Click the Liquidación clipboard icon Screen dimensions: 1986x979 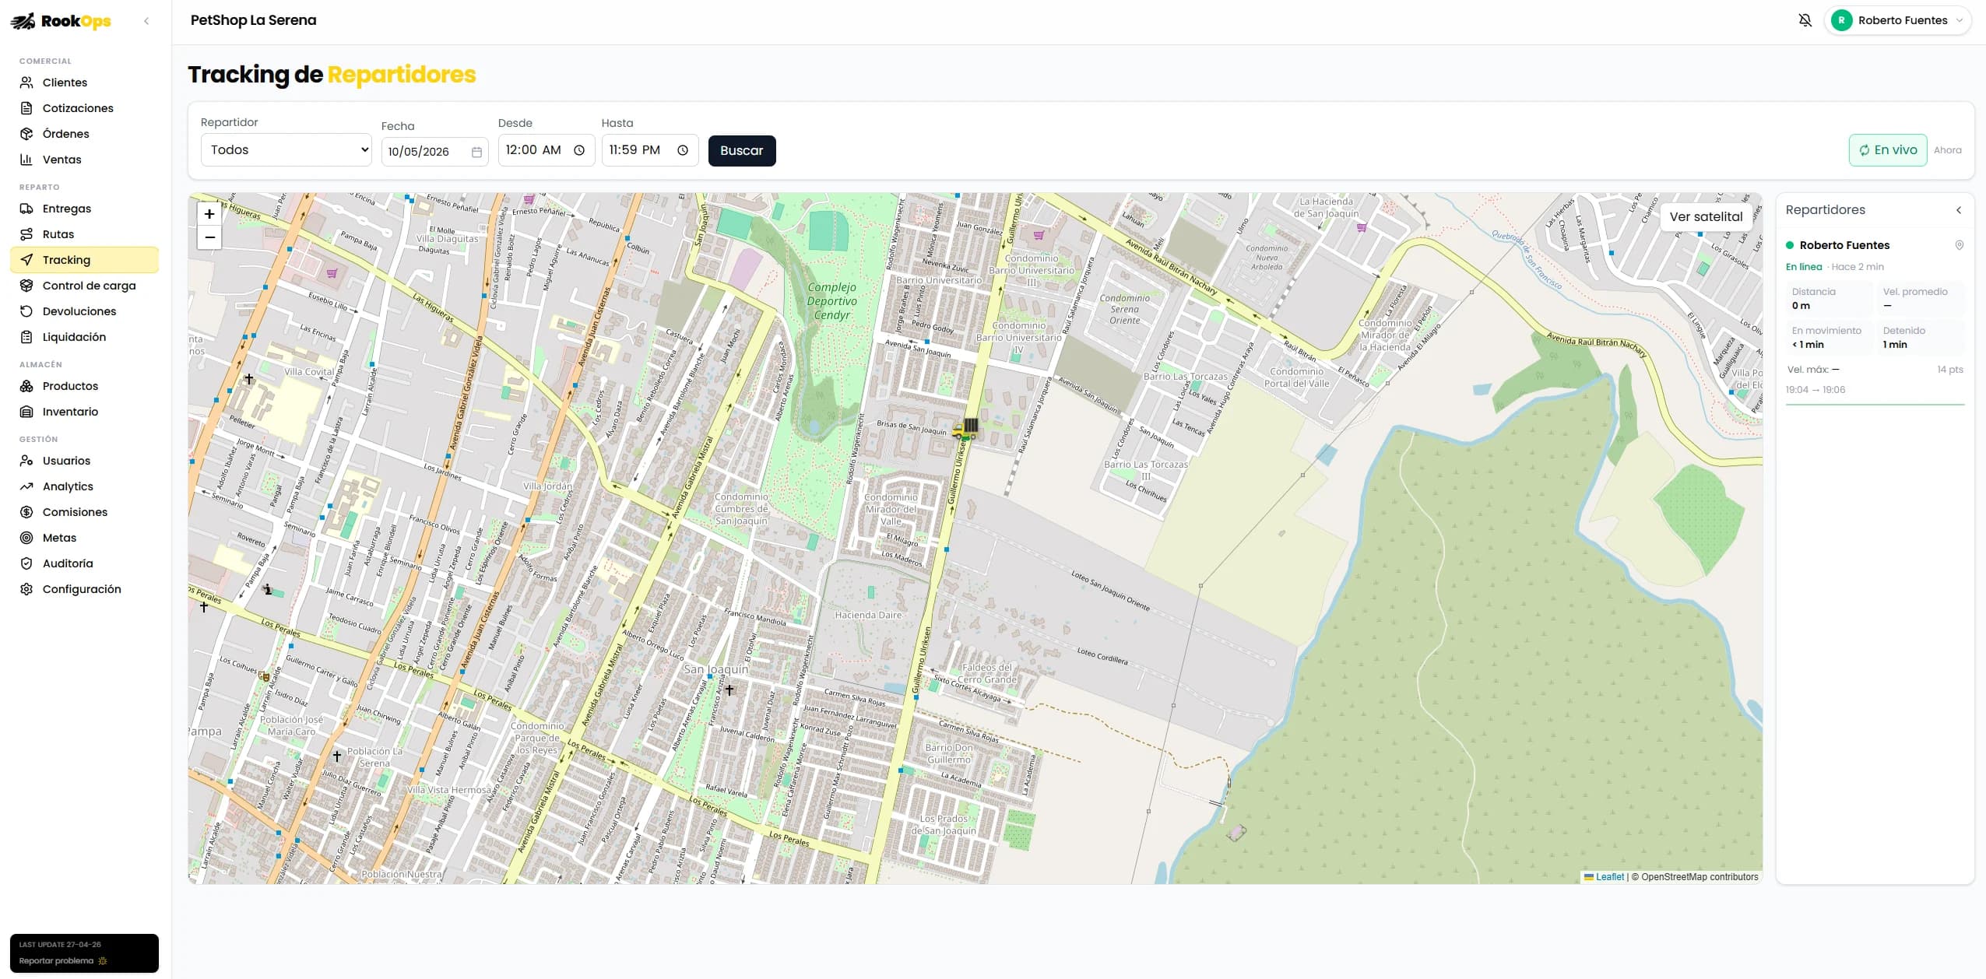point(26,337)
